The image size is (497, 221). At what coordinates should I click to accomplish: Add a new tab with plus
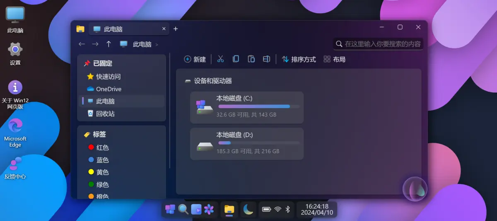click(176, 29)
